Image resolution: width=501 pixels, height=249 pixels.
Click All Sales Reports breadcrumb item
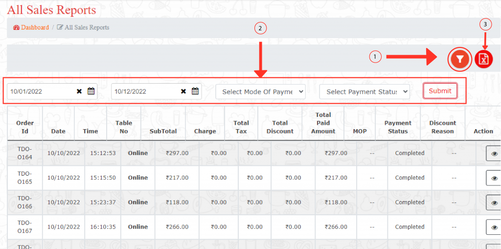[x=87, y=28]
